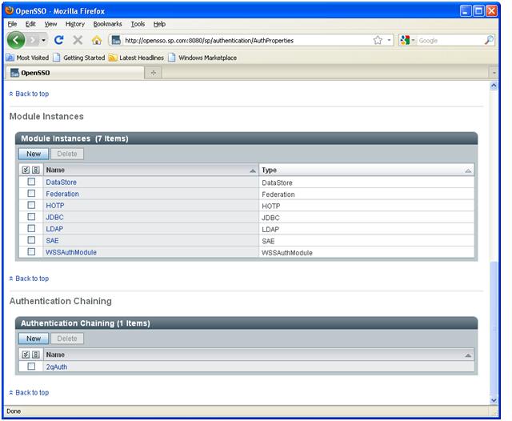Image resolution: width=512 pixels, height=421 pixels.
Task: Tick the WSSAuthModule row checkbox
Action: click(31, 252)
